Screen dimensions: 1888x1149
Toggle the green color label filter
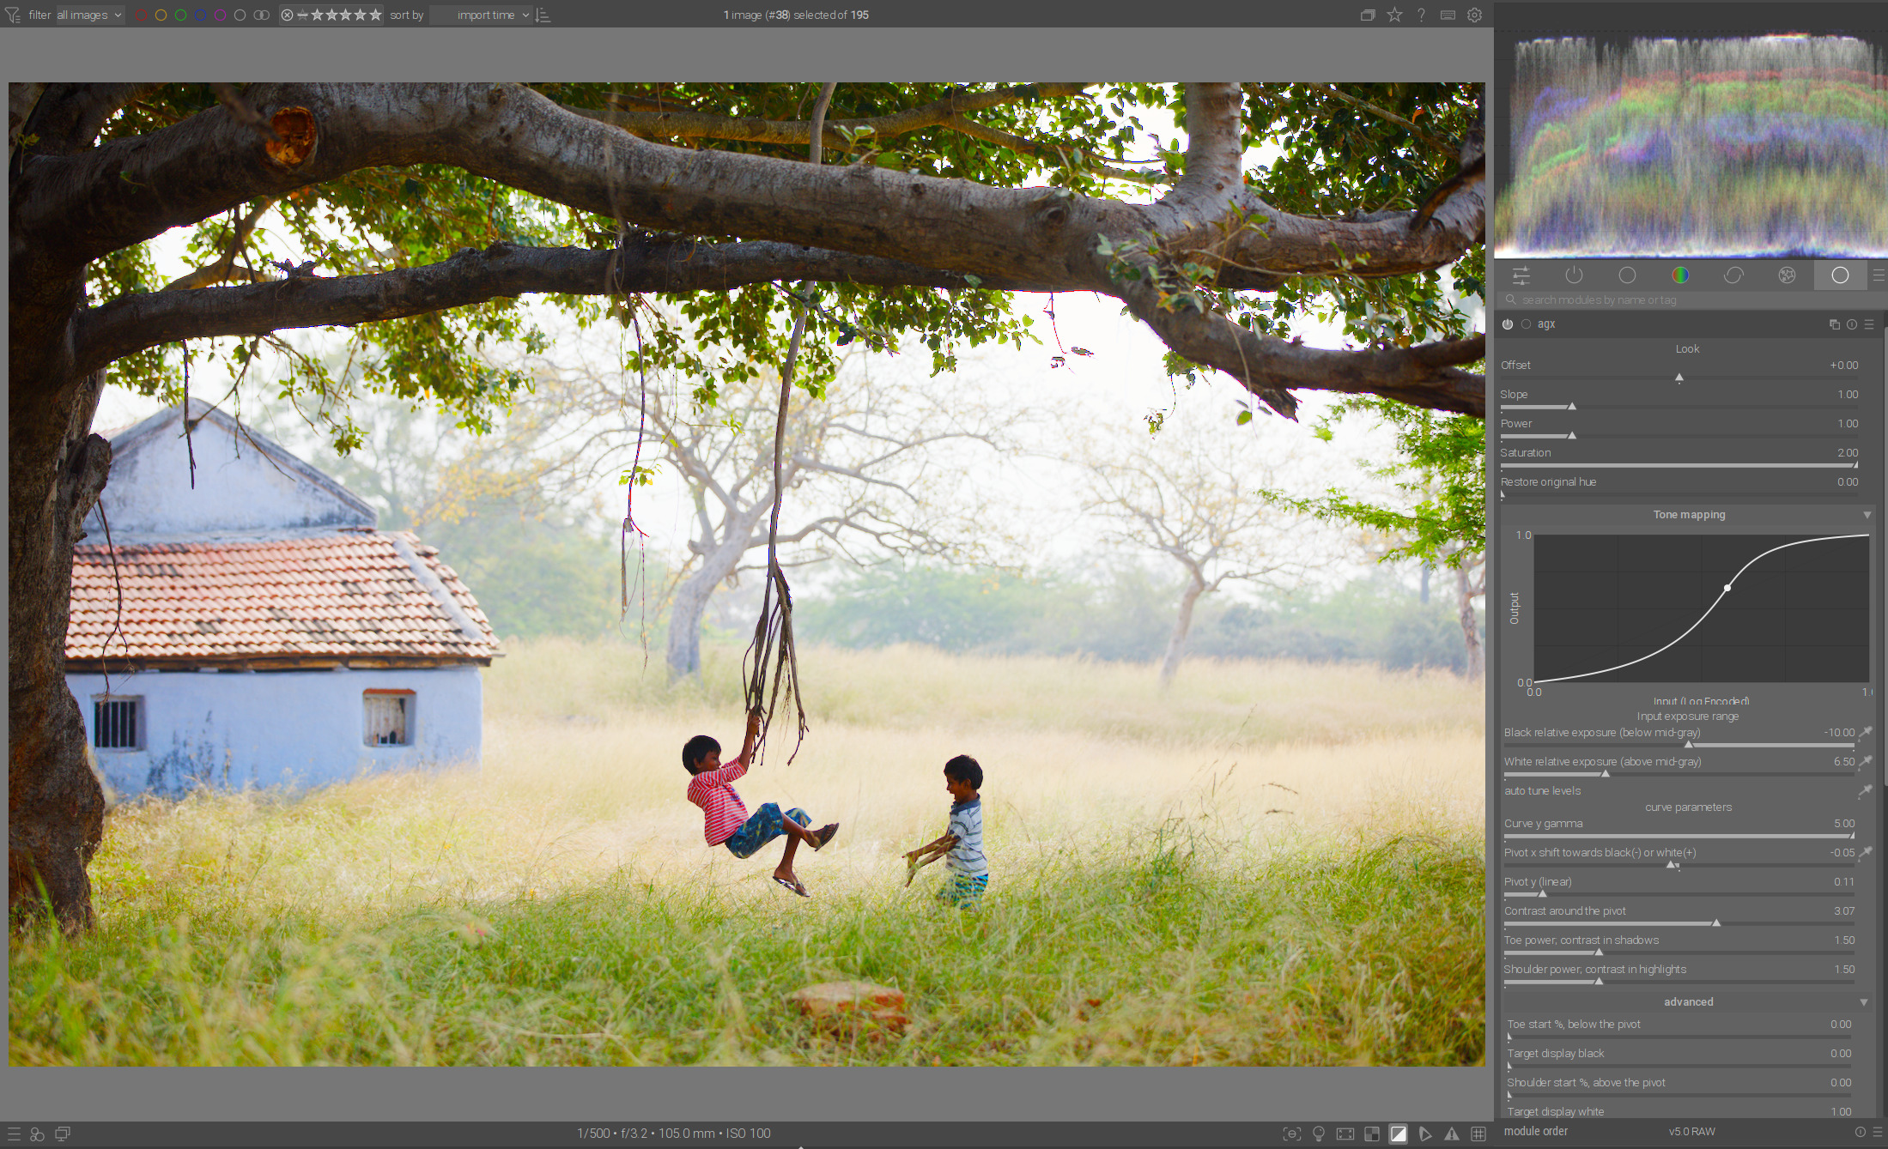point(180,15)
